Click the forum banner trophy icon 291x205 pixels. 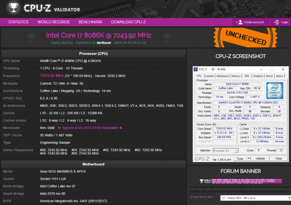201,181
